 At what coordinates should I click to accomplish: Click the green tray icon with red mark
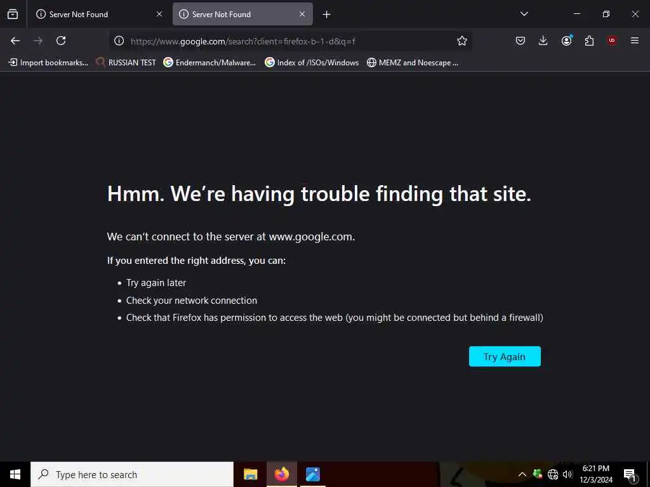[538, 474]
